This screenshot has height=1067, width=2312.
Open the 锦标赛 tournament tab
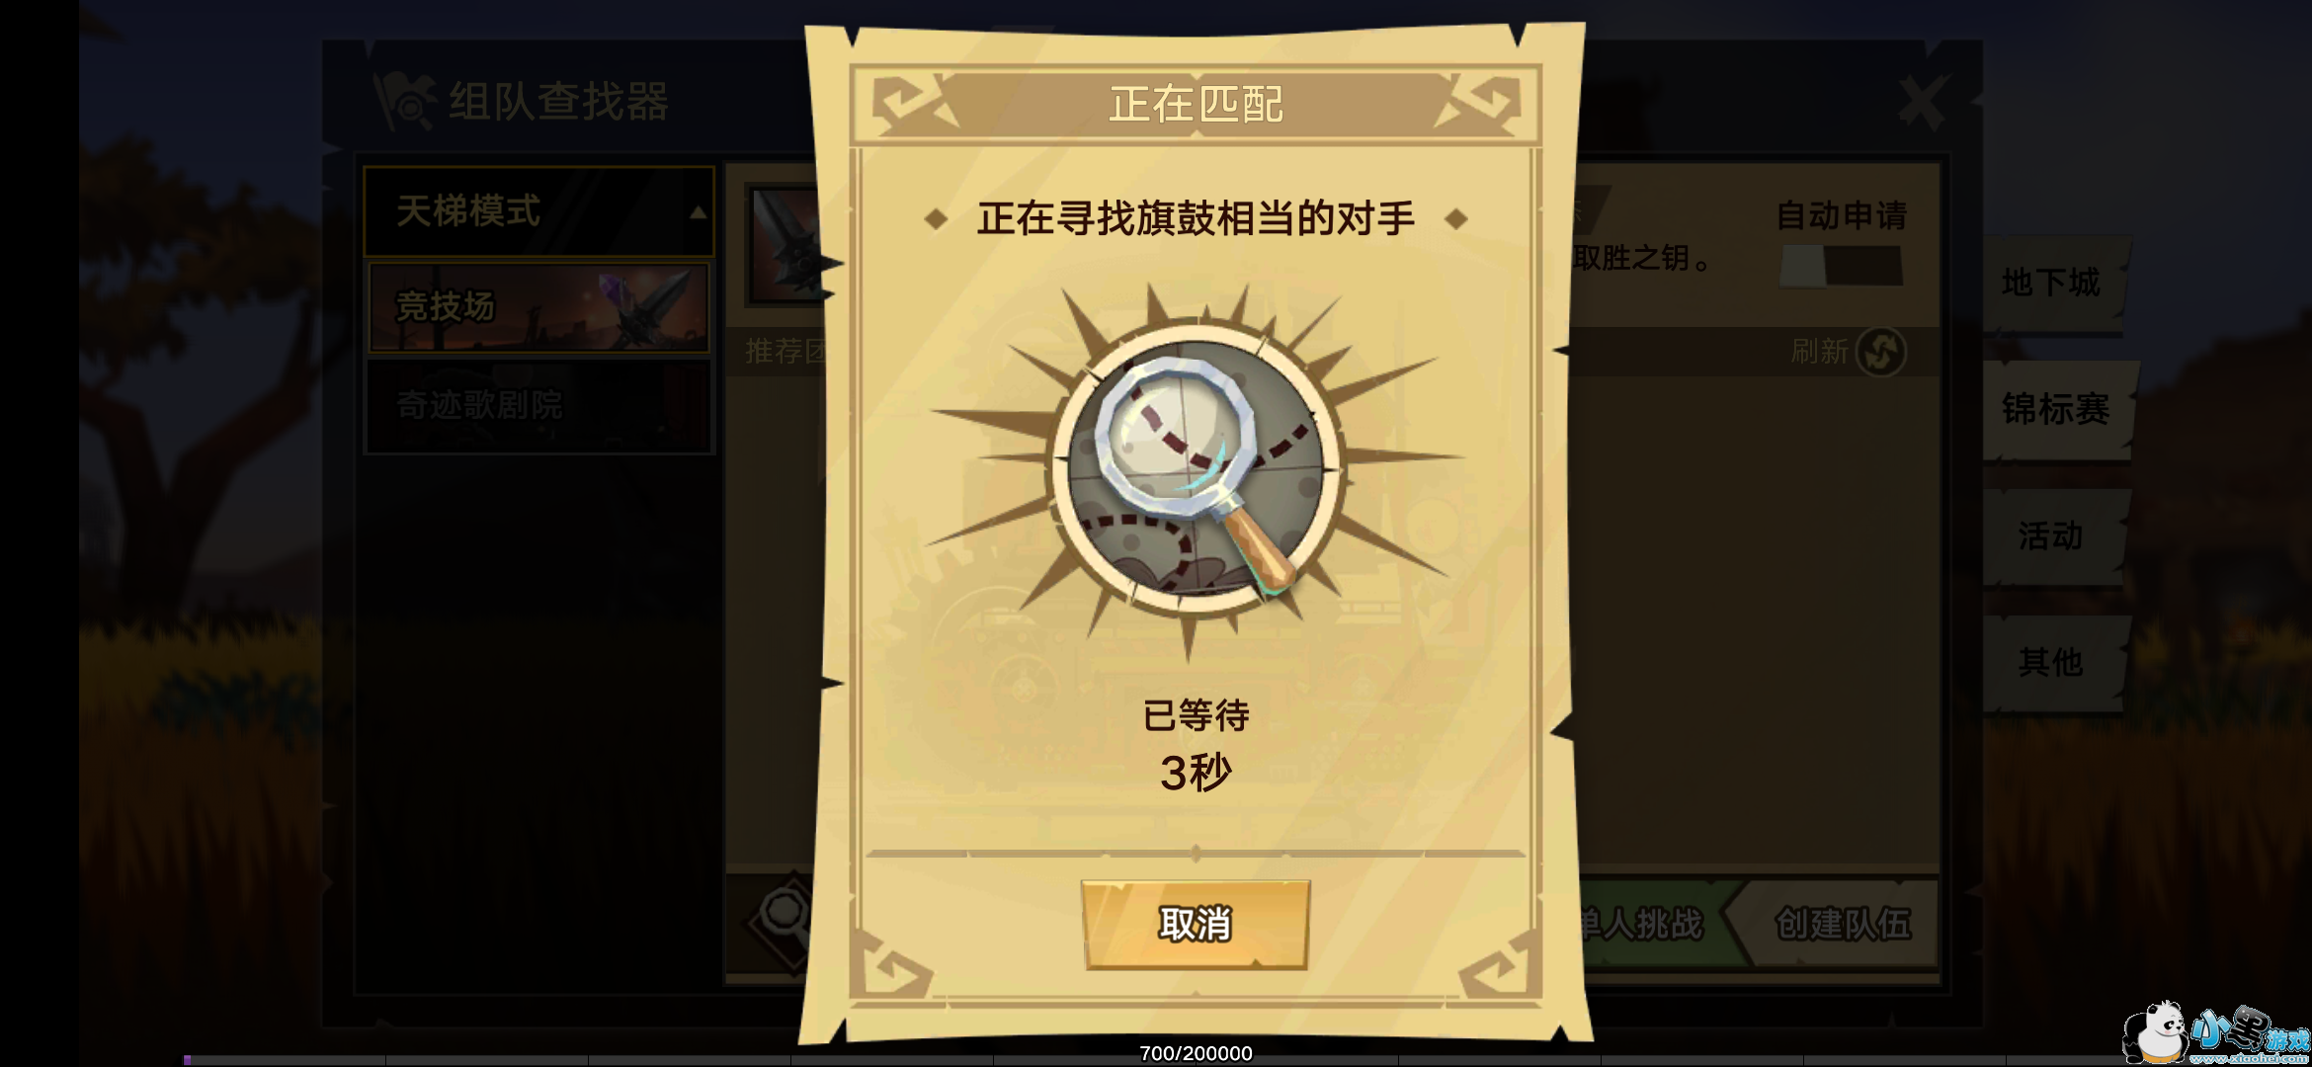[x=2057, y=409]
